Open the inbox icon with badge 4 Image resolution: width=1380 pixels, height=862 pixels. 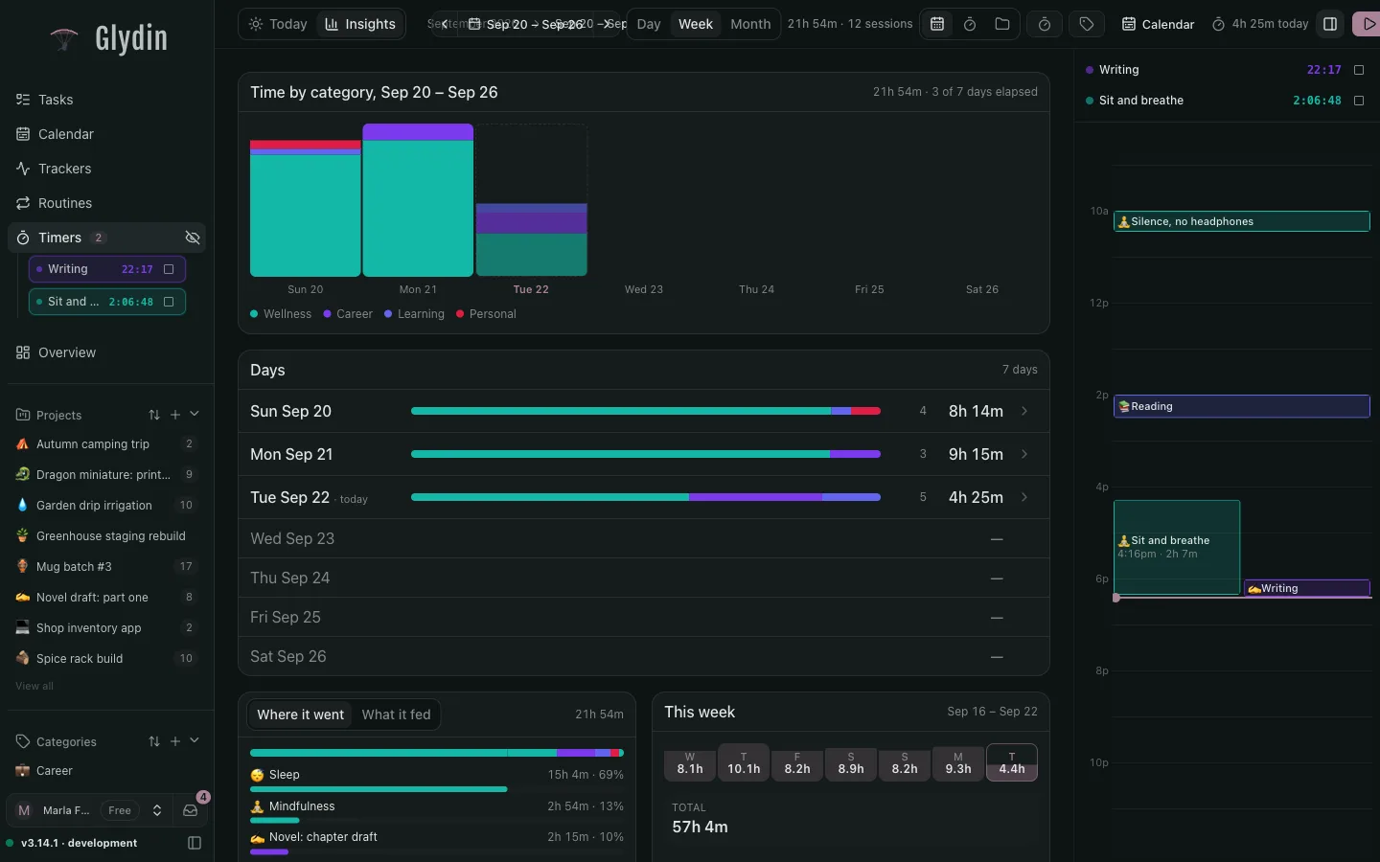[x=191, y=810]
